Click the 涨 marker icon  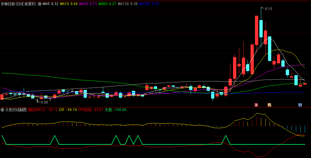click(256, 105)
